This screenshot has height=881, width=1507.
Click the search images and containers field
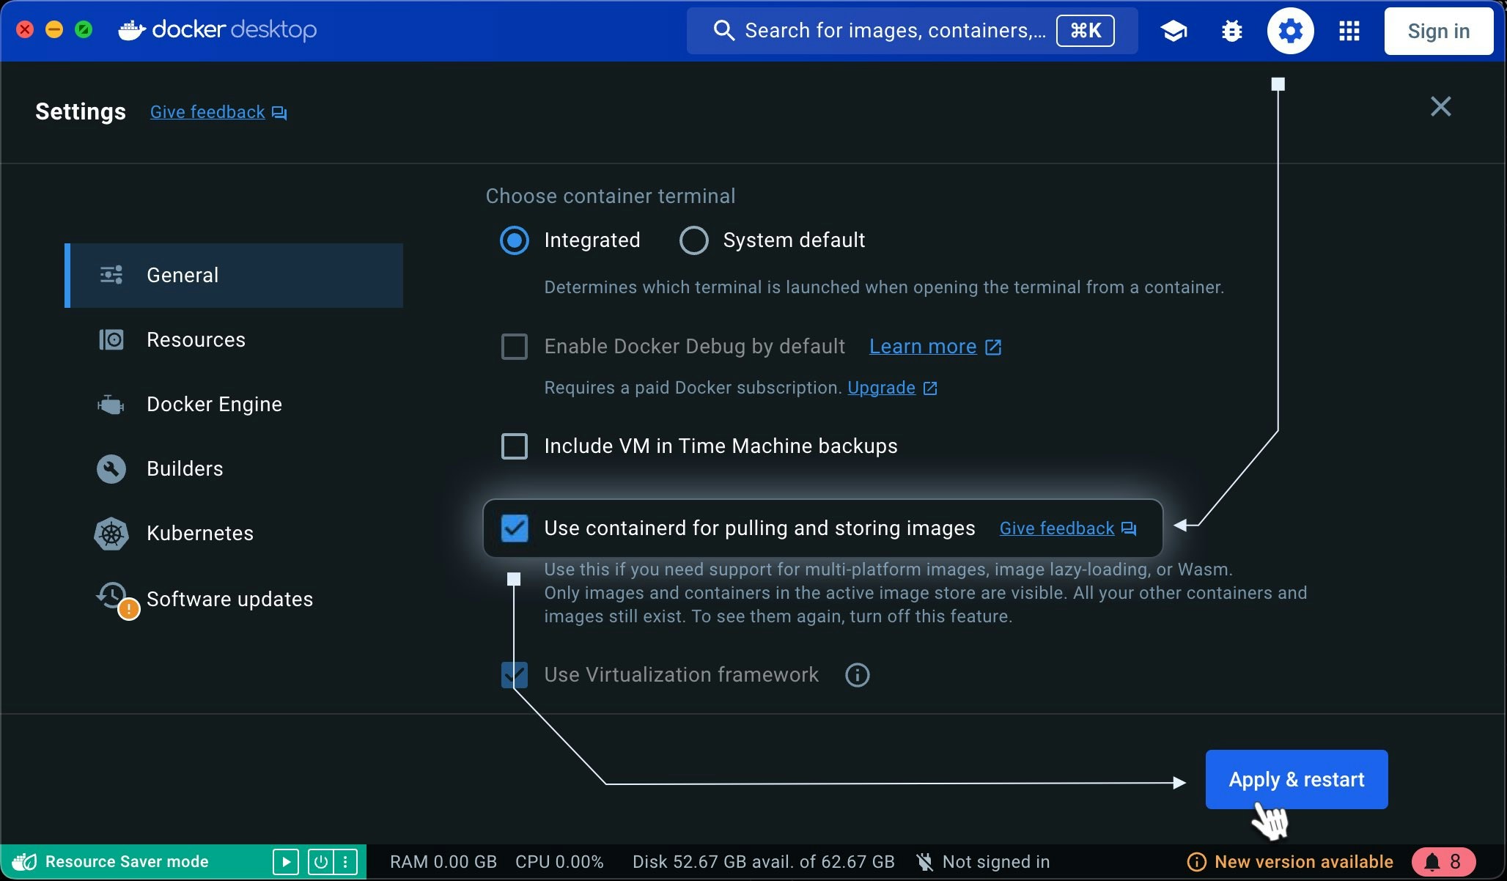pos(894,31)
